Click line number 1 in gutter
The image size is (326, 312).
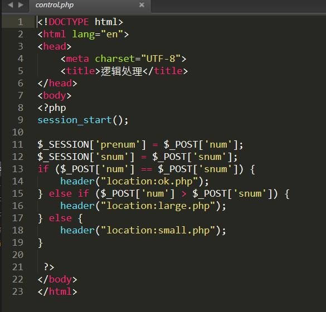pyautogui.click(x=21, y=22)
